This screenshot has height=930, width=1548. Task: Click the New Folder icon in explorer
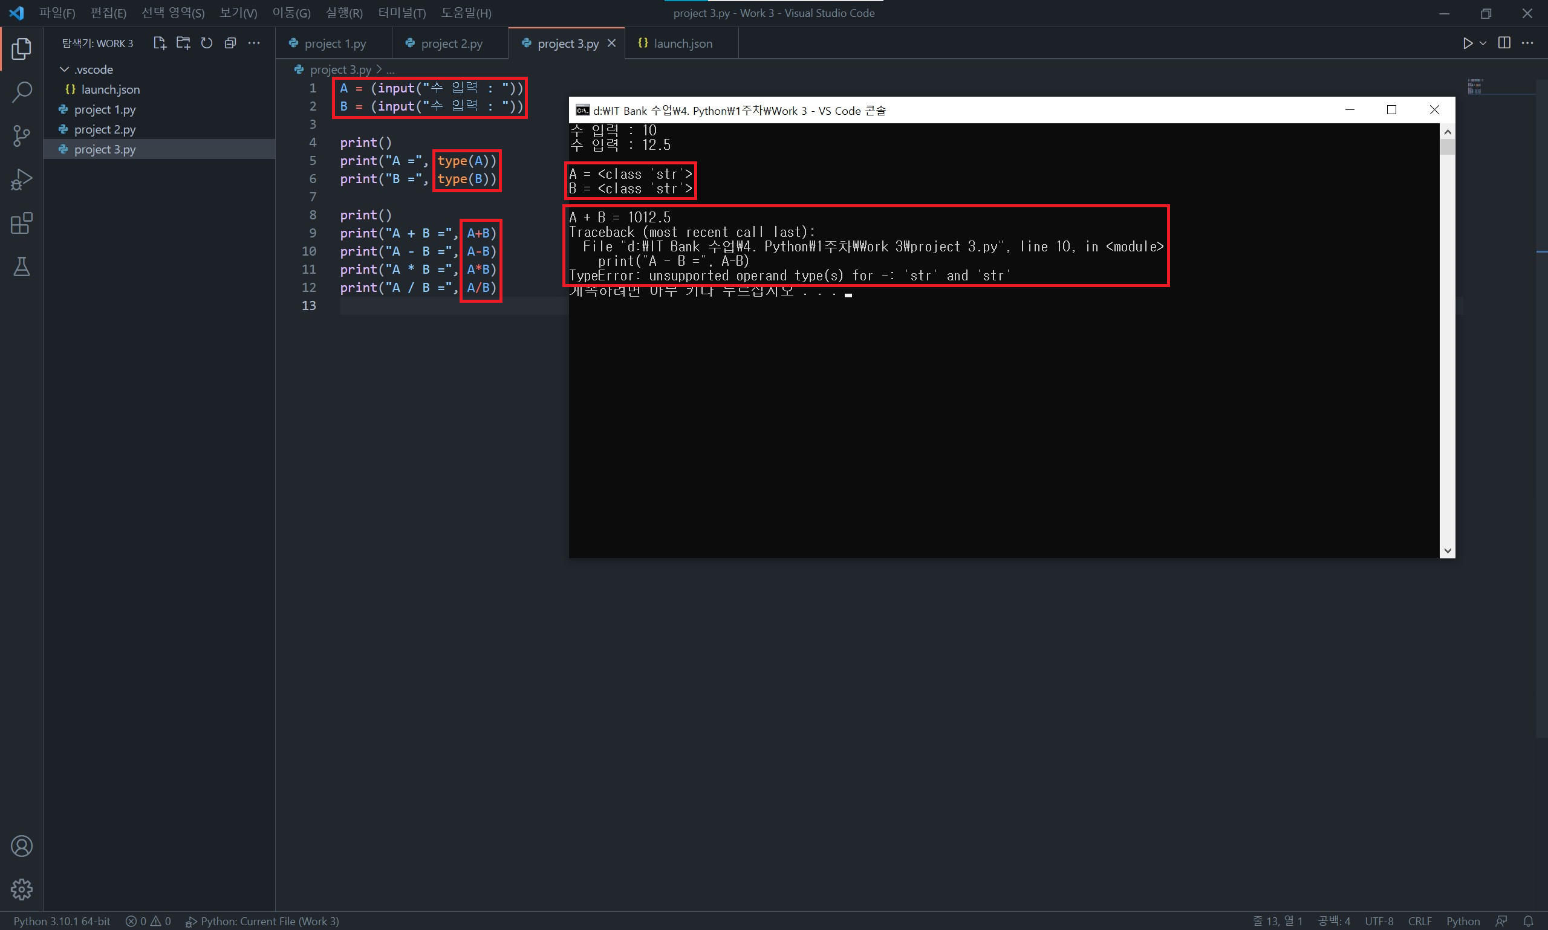point(183,44)
